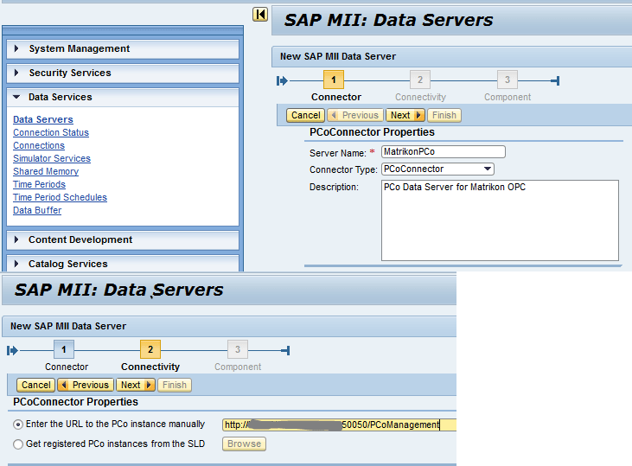The image size is (632, 466).
Task: Click Next button in the Connector step
Action: click(405, 115)
